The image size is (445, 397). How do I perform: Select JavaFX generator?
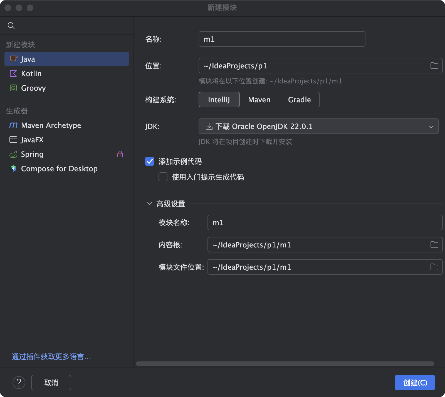[x=67, y=140]
